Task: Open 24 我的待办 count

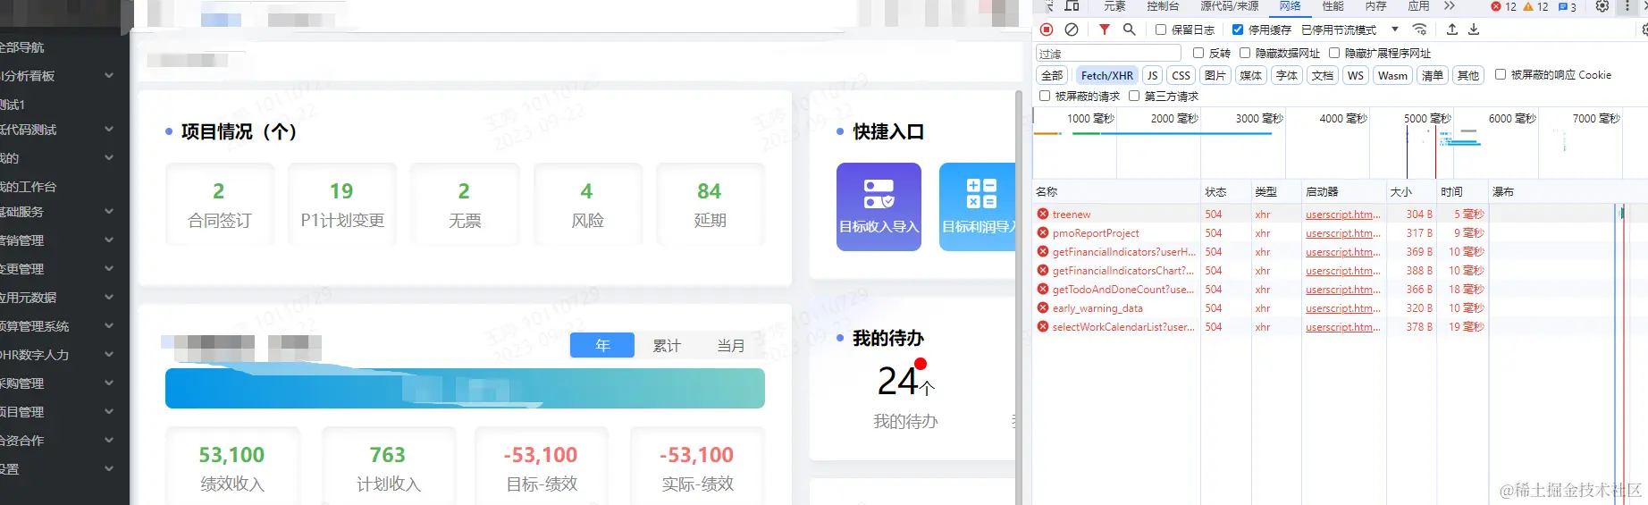Action: click(905, 382)
